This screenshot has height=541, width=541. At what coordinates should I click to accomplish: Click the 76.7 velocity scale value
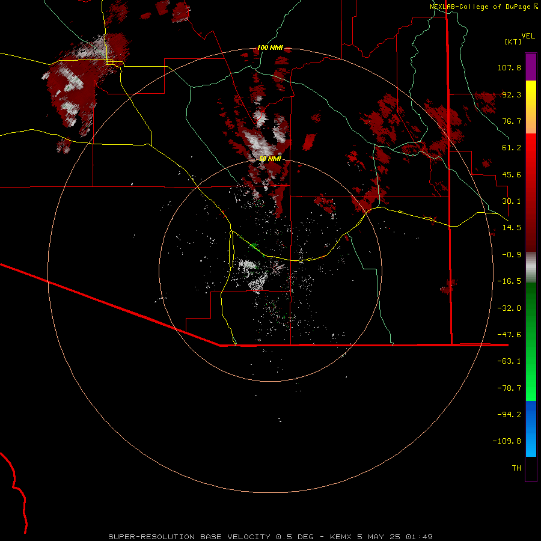(x=512, y=121)
